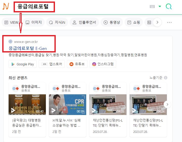
Task: Switch to the 동영상 tab
Action: [x=112, y=22]
